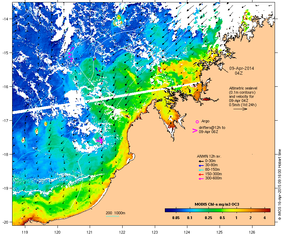Screen dimensions: 284x235
Task: Select the Altimetric sealevel heading text
Action: [x=243, y=88]
